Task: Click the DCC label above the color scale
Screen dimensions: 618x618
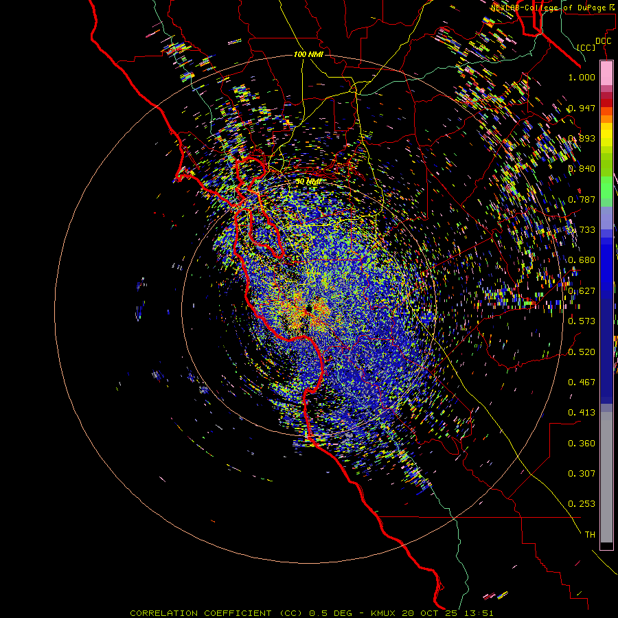Action: click(x=603, y=41)
